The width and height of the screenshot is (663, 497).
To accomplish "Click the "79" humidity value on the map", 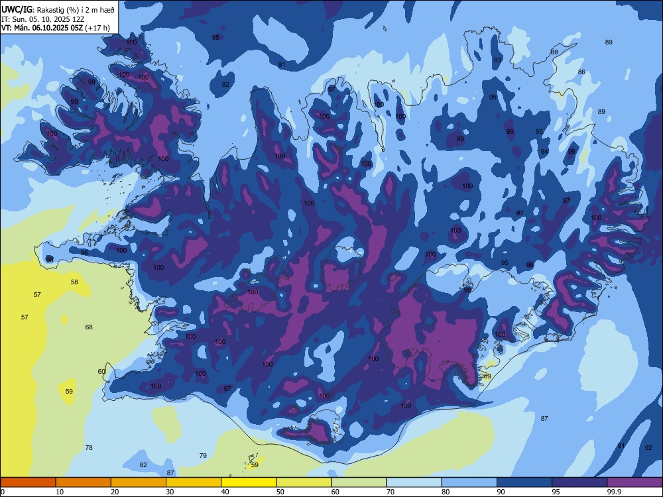I will pyautogui.click(x=203, y=456).
